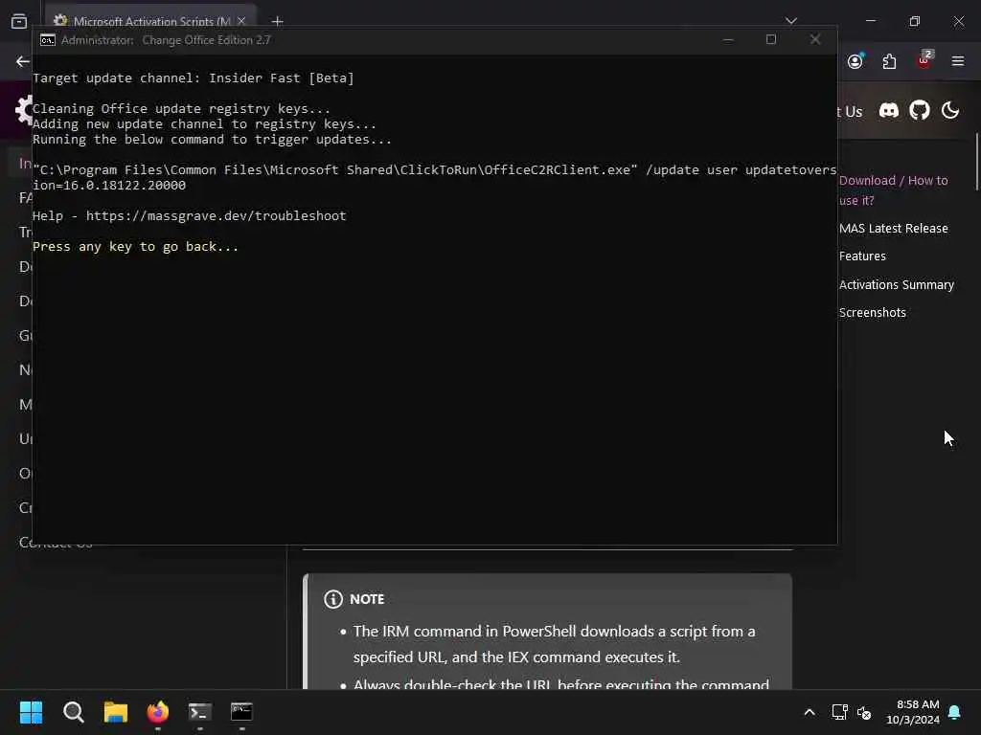Switch to Command Prompt taskbar icon
The width and height of the screenshot is (981, 735).
coord(241,712)
